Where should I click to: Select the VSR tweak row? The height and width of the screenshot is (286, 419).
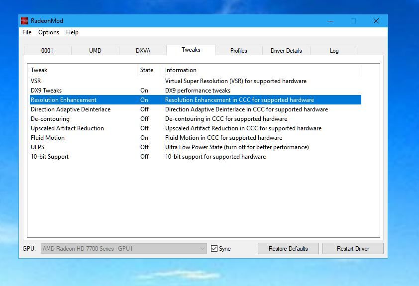pyautogui.click(x=196, y=81)
